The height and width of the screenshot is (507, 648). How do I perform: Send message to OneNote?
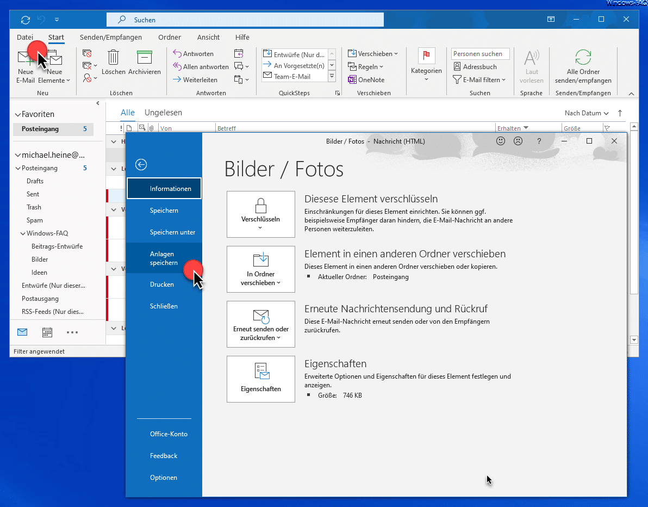tap(366, 80)
